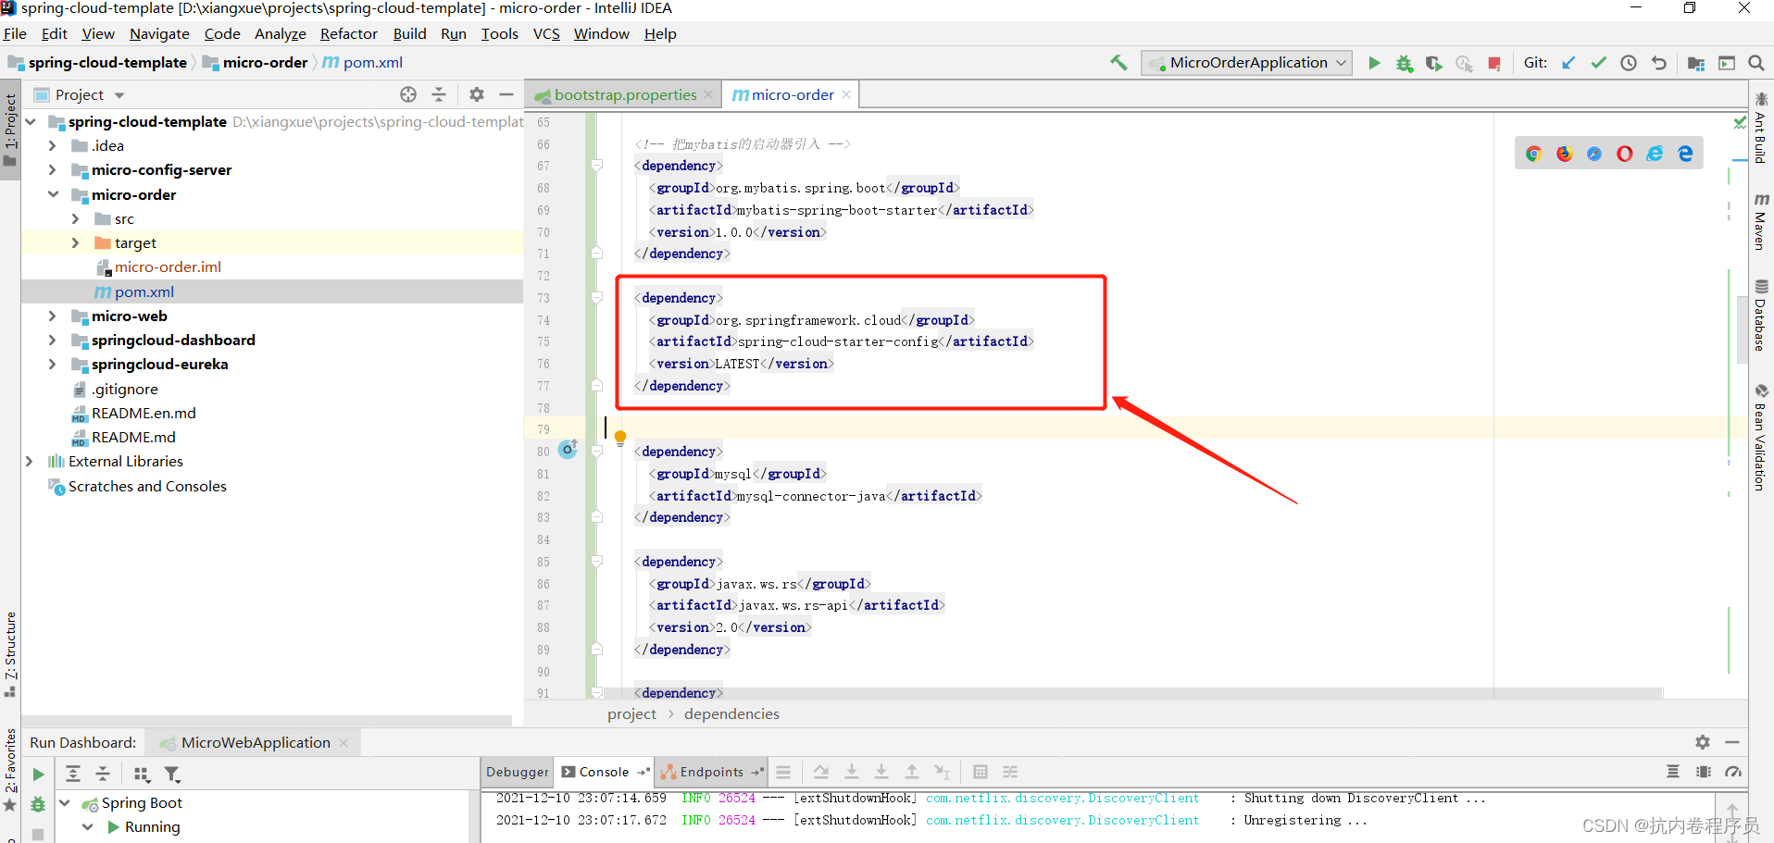Click the dependencies breadcrumb below editor
Viewport: 1774px width, 843px height.
(x=731, y=713)
